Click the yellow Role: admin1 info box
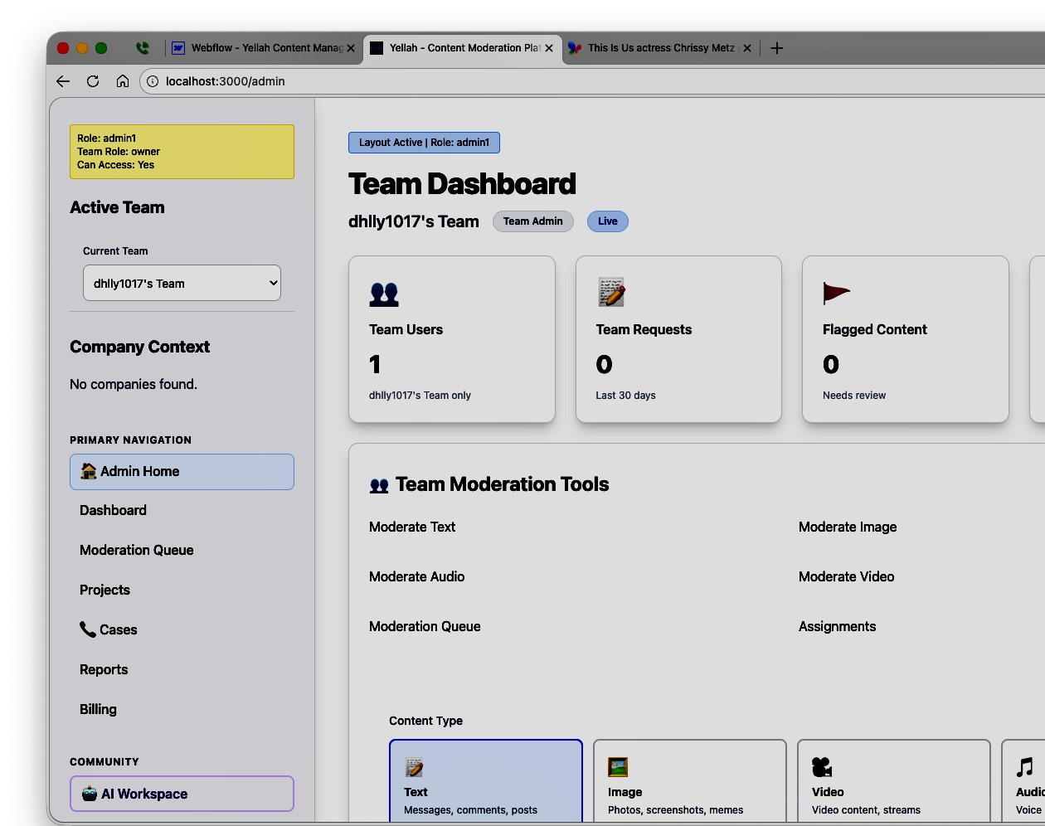Viewport: 1045px width, 826px height. coord(182,152)
